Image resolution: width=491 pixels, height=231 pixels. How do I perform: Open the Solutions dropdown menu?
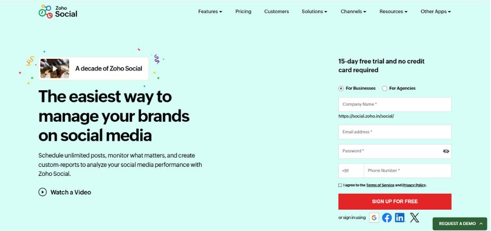pyautogui.click(x=314, y=12)
